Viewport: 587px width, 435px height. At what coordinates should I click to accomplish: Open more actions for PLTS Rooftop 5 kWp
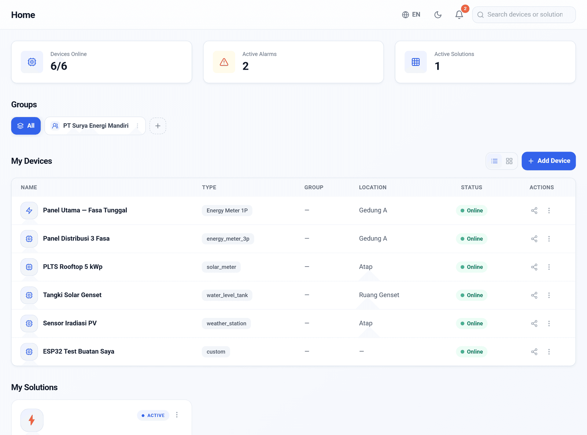[x=549, y=267]
